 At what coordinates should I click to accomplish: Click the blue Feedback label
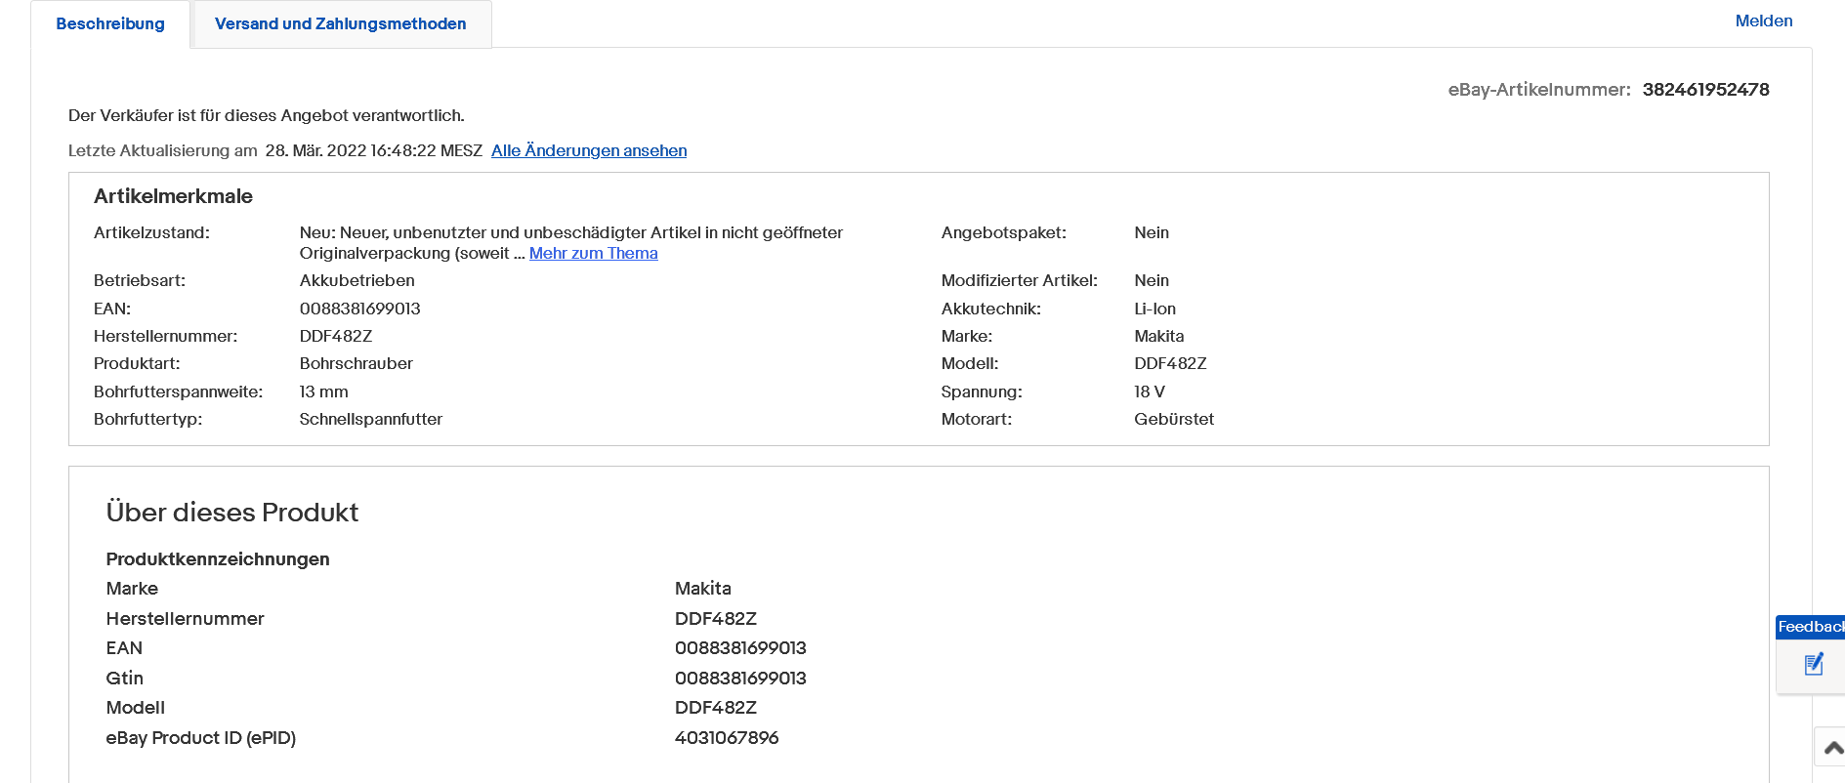[x=1810, y=627]
